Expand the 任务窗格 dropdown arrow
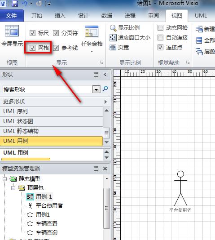 92,51
